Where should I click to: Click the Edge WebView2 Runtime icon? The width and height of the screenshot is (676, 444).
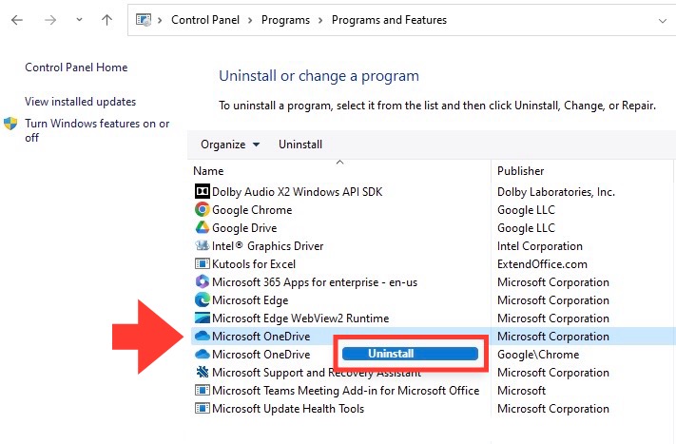coord(203,319)
